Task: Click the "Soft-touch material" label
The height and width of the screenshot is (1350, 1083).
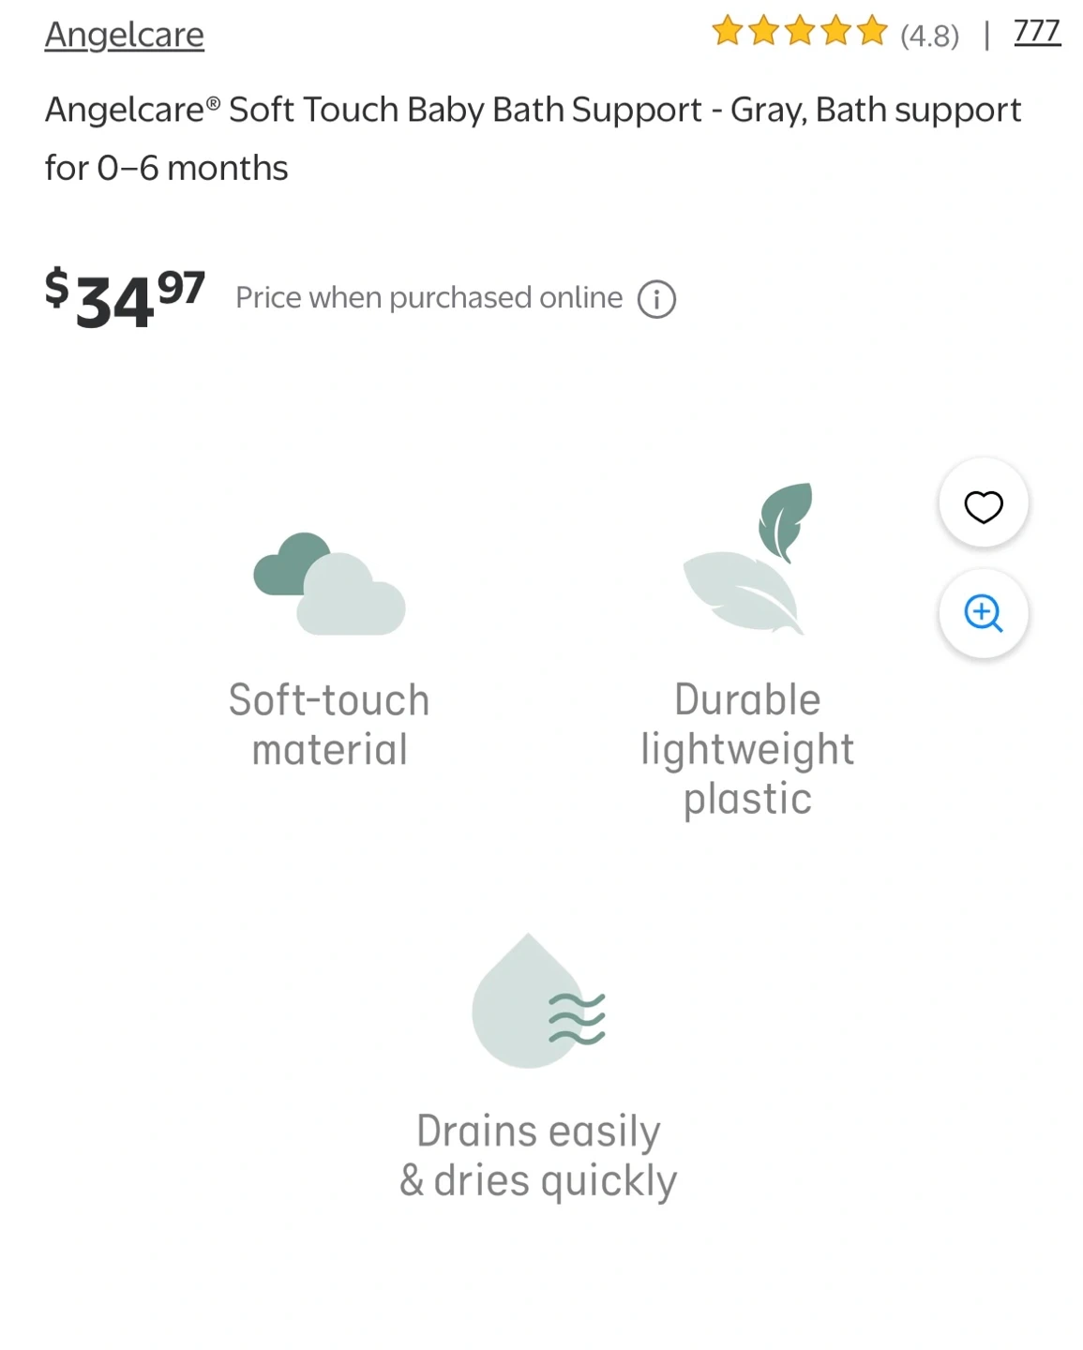Action: point(329,725)
